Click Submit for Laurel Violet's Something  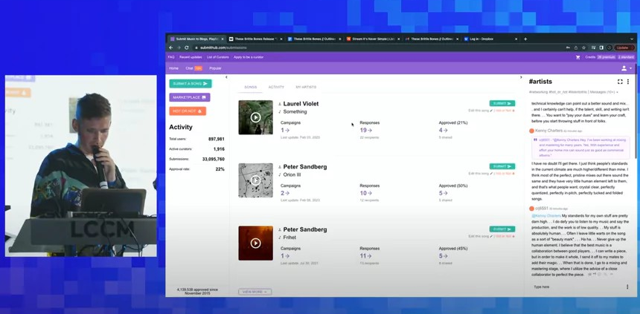click(502, 103)
